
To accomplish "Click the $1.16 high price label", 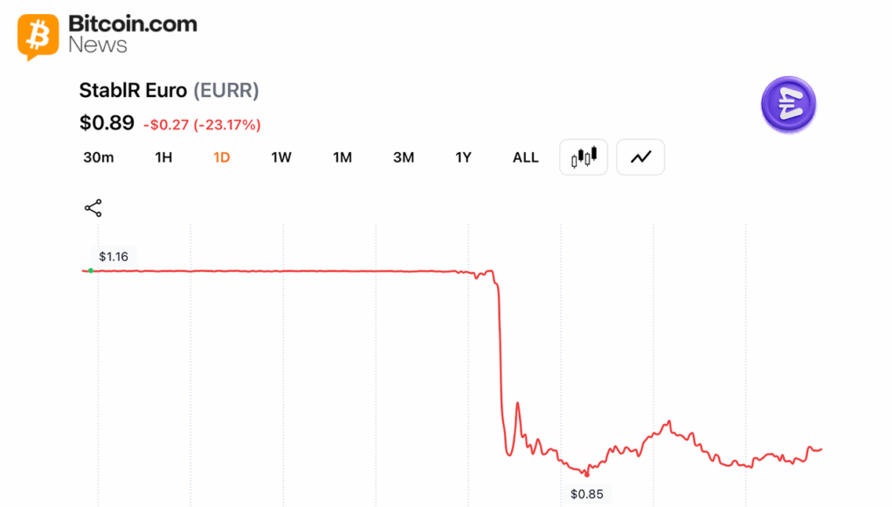I will tap(114, 257).
